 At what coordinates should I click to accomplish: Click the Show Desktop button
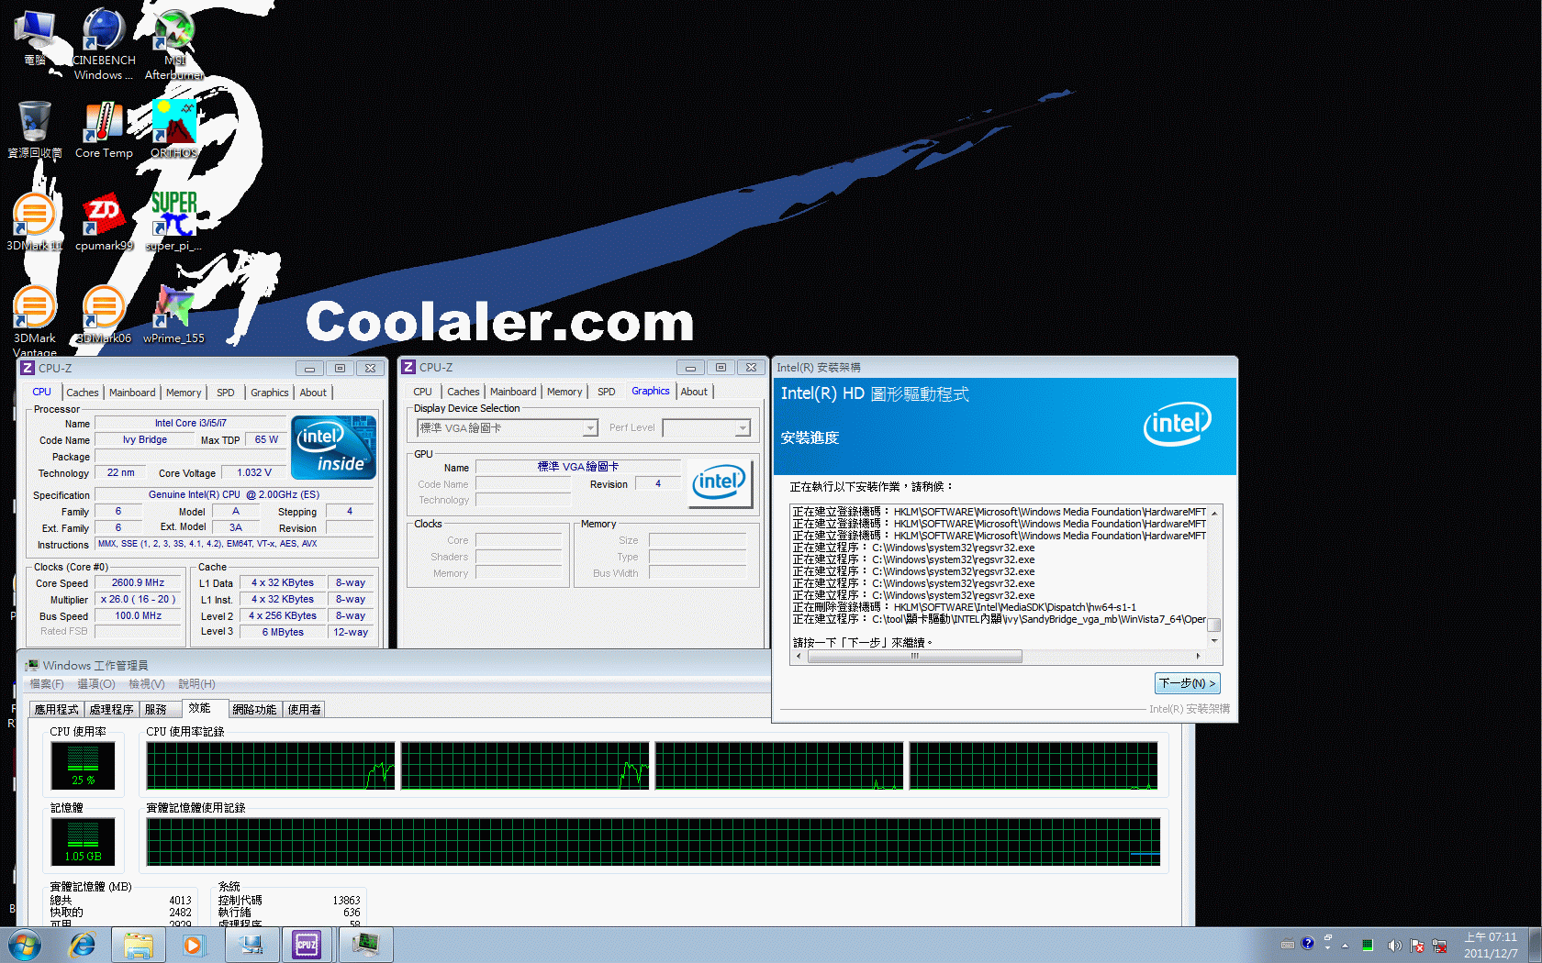point(1535,945)
